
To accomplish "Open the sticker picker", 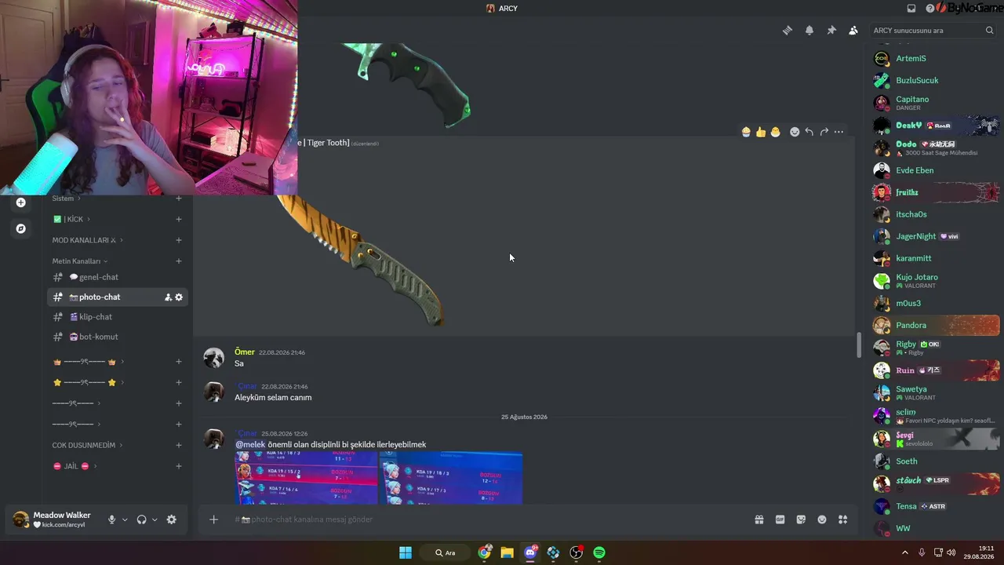I will tap(801, 519).
